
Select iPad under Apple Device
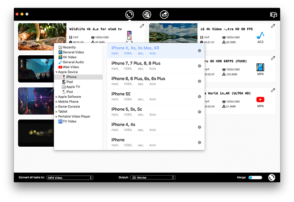tap(67, 82)
